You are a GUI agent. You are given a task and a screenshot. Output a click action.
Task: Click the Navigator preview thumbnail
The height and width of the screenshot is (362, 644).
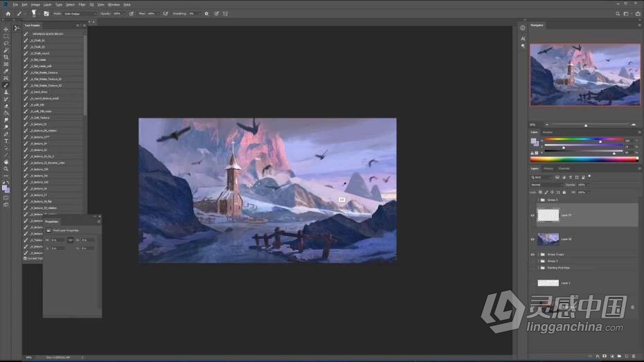point(585,75)
